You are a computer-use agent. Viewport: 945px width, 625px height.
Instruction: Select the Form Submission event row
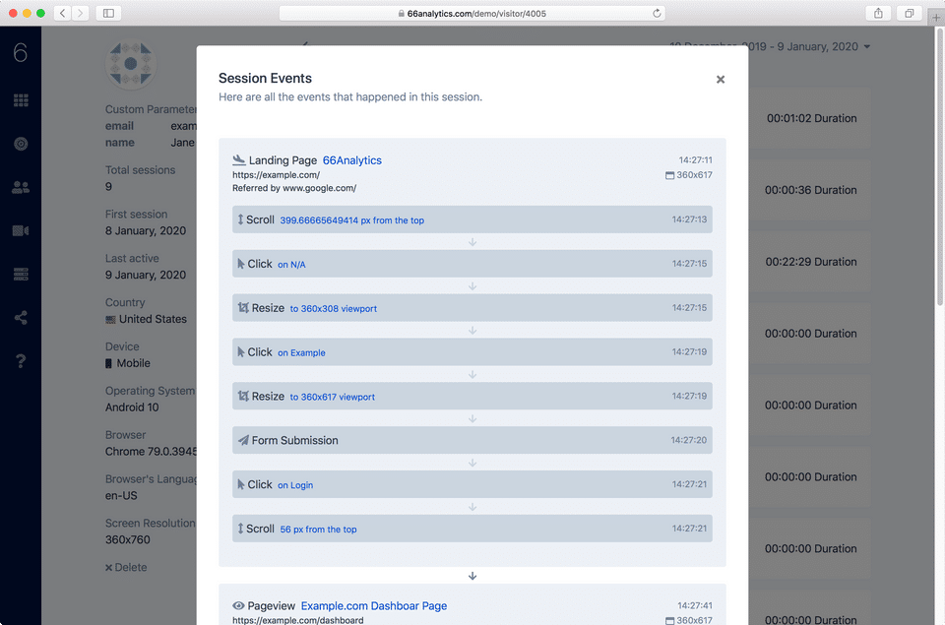(x=472, y=440)
